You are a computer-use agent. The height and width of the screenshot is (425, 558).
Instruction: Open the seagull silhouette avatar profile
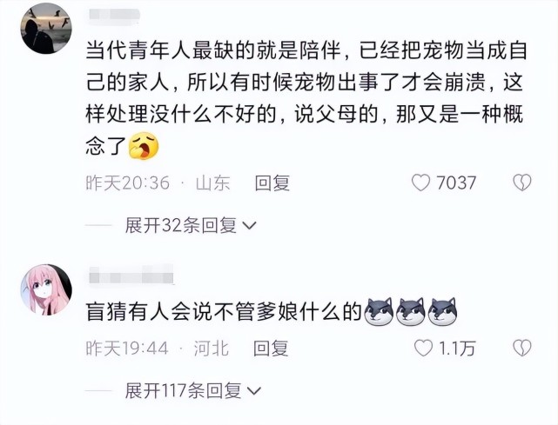click(x=46, y=29)
